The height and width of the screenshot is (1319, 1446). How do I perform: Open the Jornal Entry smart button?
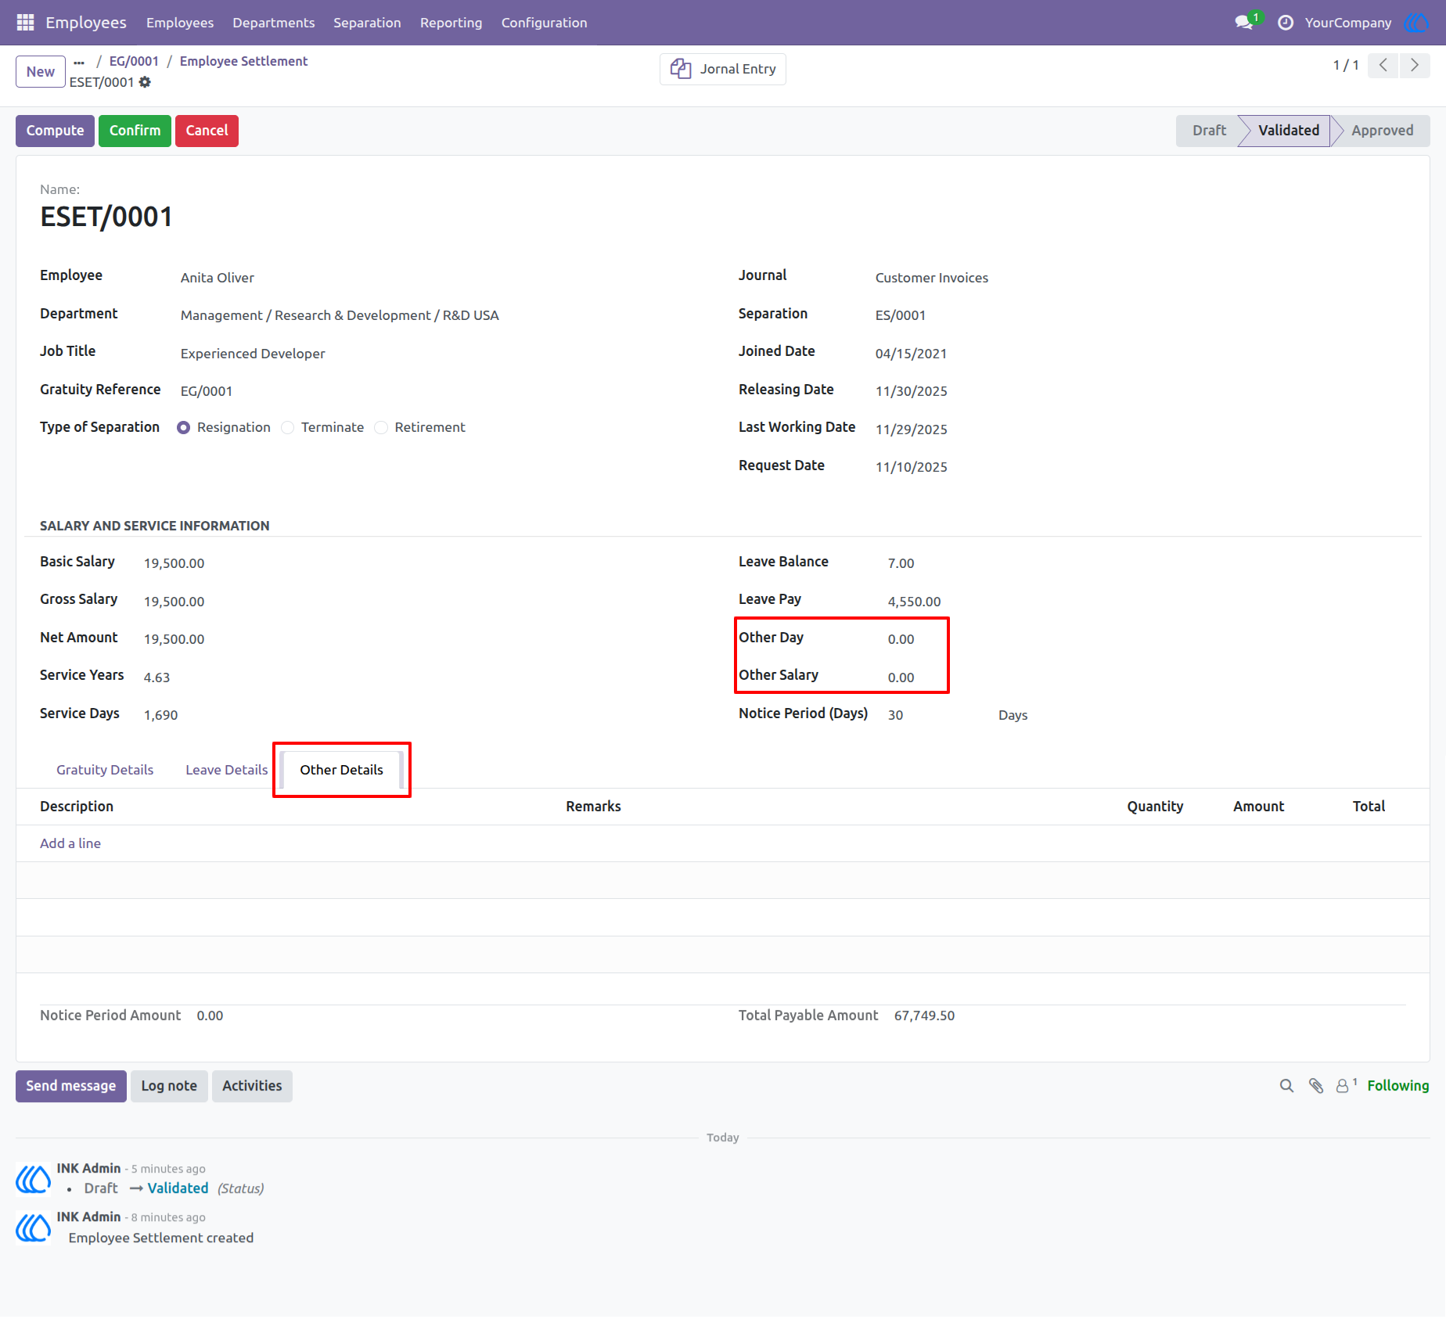tap(723, 69)
